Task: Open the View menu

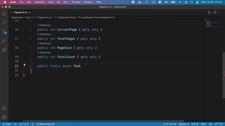Action: (x=51, y=2)
